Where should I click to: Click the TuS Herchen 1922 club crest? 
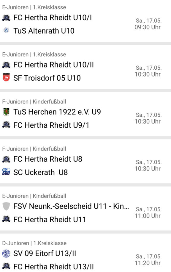(6, 112)
